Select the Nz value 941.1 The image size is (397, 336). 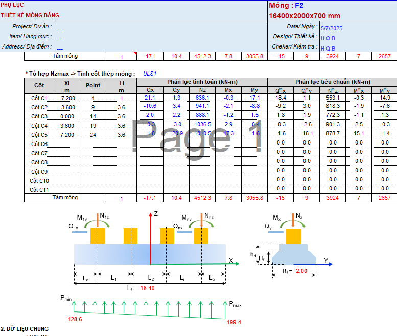click(202, 106)
